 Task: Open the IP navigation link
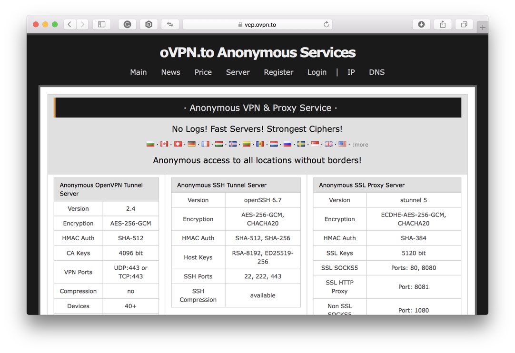click(351, 72)
